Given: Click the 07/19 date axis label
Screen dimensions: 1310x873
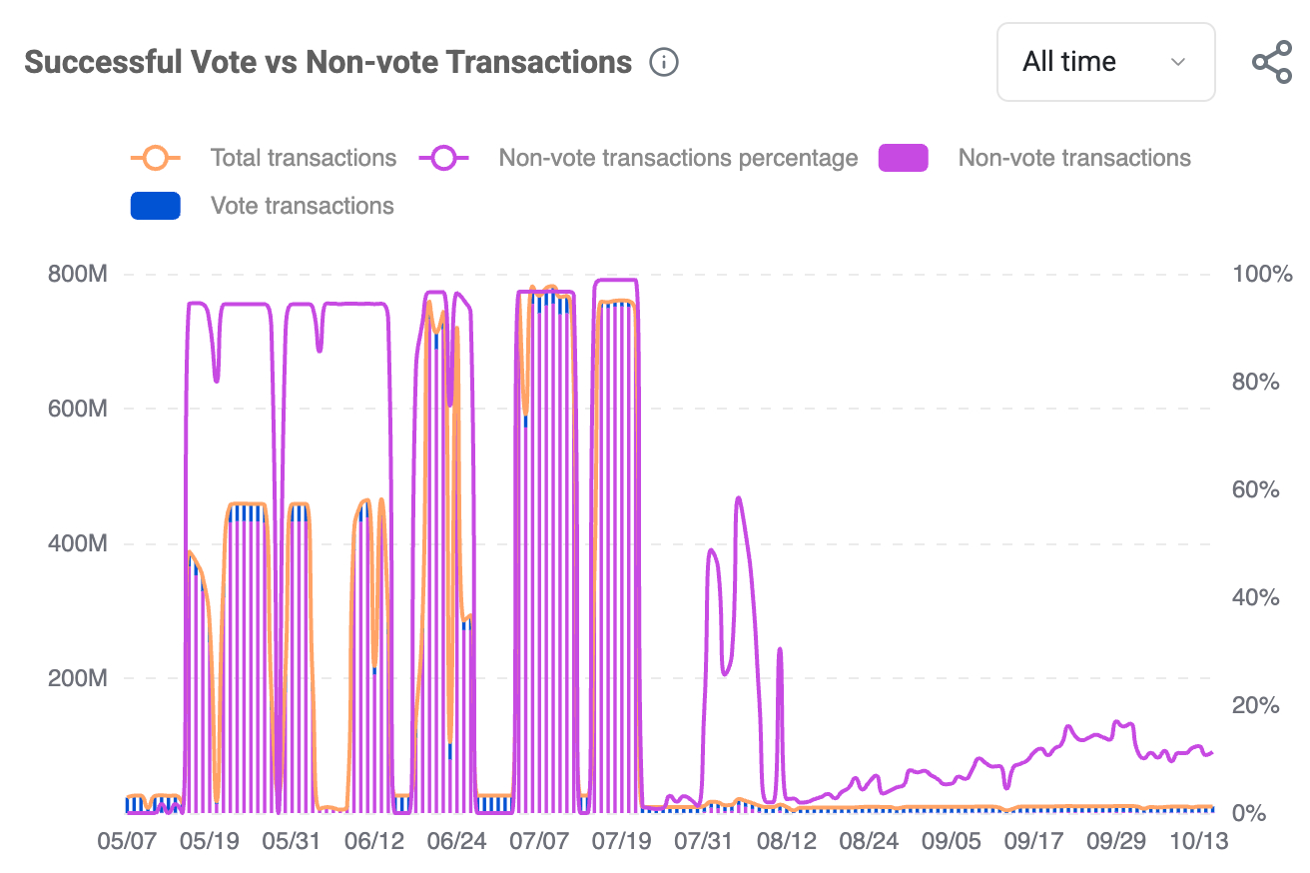Looking at the screenshot, I should coord(622,841).
